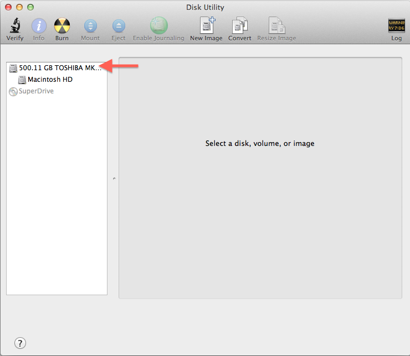Click the sidebar divider handle
Viewport: 410px width, 356px height.
pyautogui.click(x=113, y=179)
